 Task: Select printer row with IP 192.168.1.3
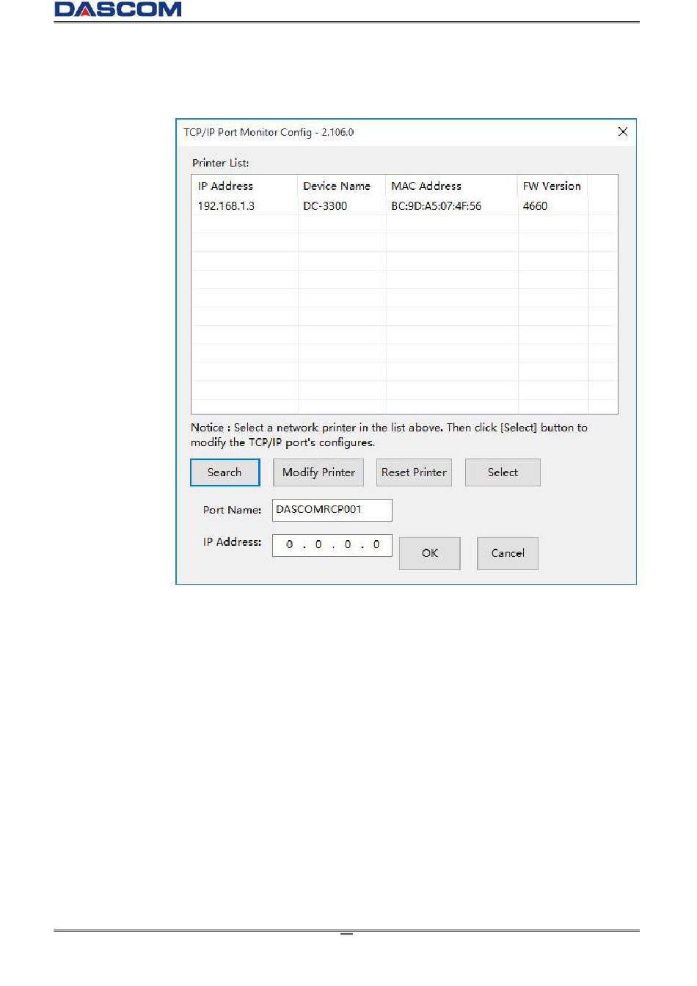(404, 206)
